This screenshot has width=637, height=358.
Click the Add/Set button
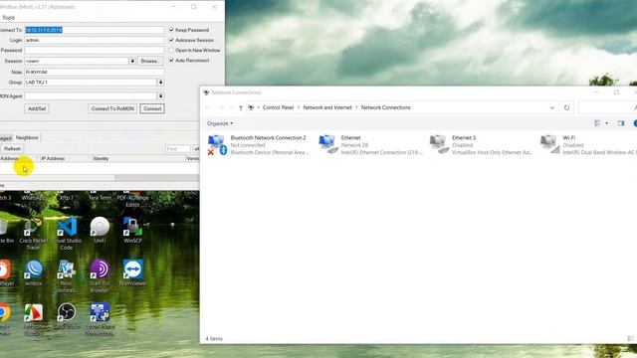coord(37,108)
